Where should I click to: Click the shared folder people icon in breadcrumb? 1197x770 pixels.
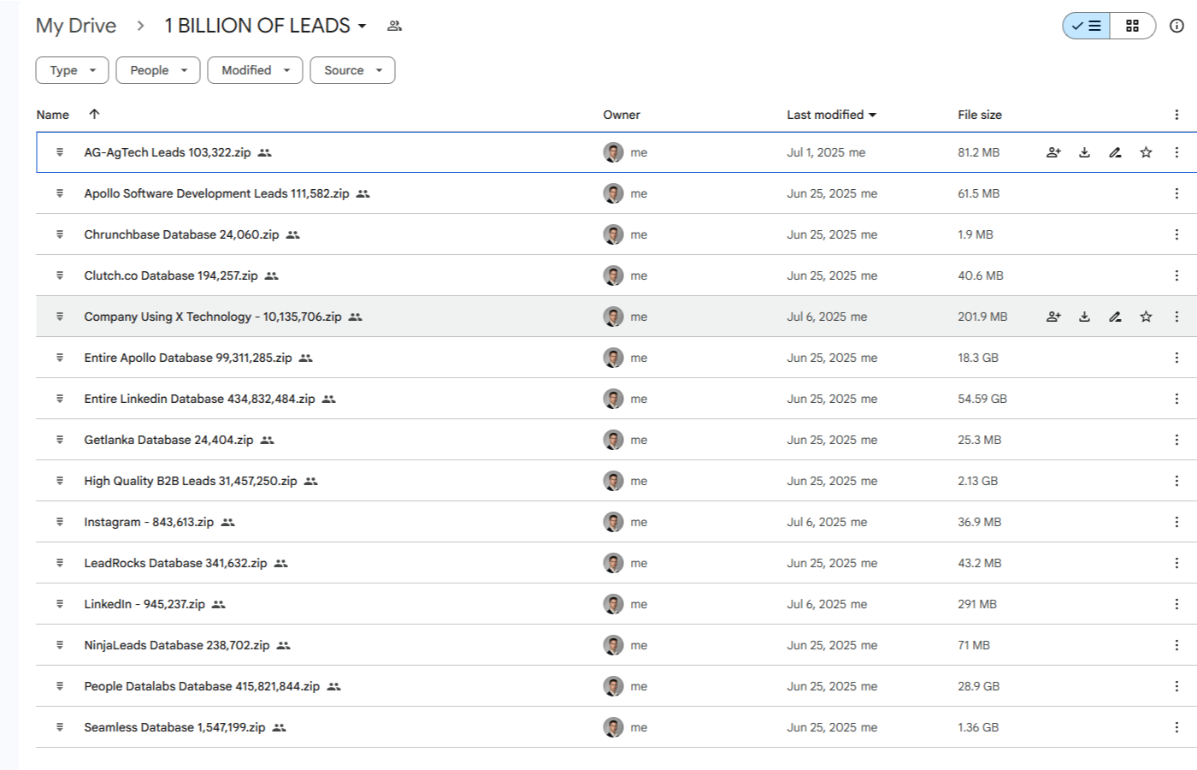pyautogui.click(x=394, y=26)
